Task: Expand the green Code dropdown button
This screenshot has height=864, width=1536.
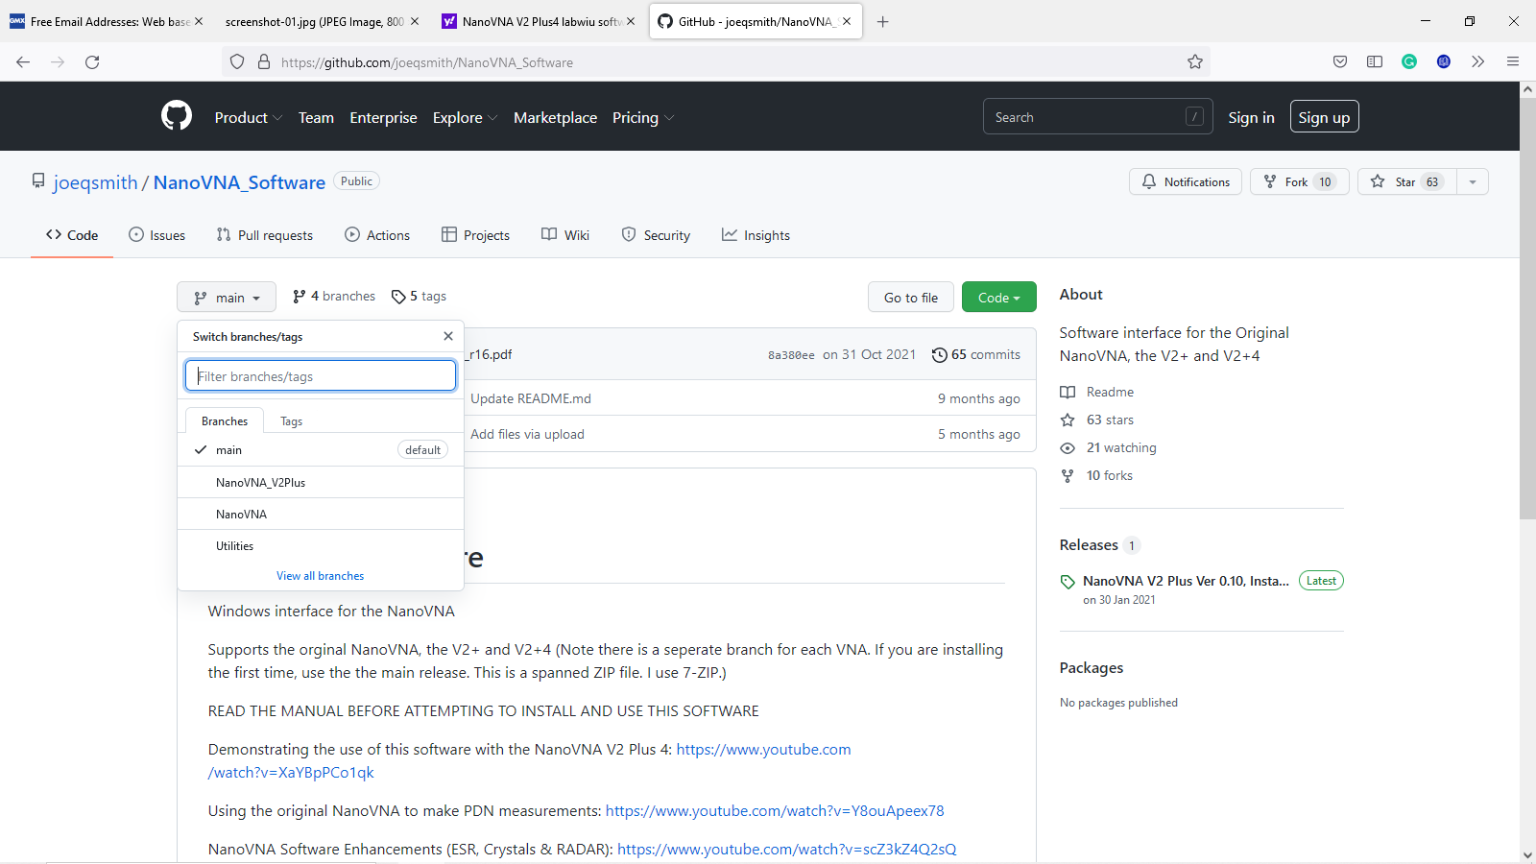Action: pos(999,298)
